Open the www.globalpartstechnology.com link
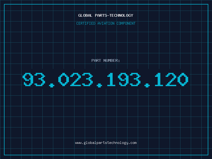Viewport: 212px width, 159px height. (x=106, y=143)
